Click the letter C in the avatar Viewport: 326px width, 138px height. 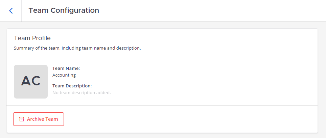click(x=36, y=81)
